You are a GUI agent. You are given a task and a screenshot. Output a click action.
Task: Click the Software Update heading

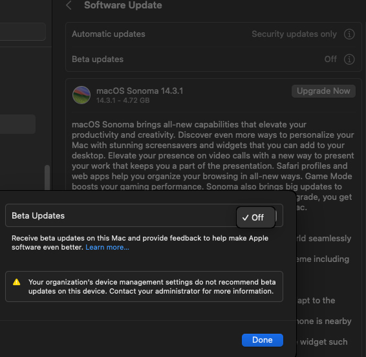123,5
